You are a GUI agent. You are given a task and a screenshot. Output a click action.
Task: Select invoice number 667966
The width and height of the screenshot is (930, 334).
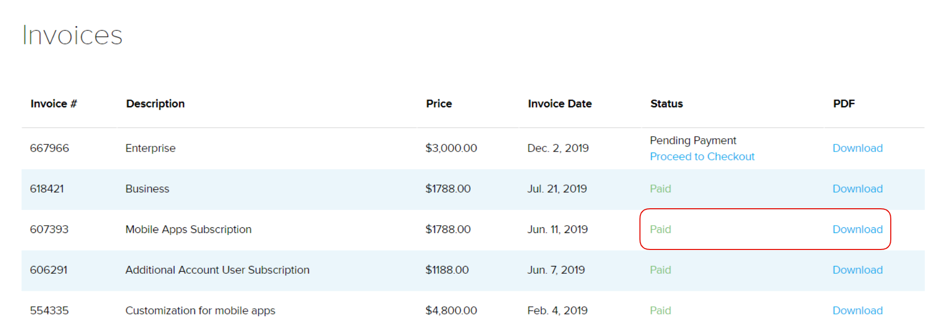click(50, 148)
